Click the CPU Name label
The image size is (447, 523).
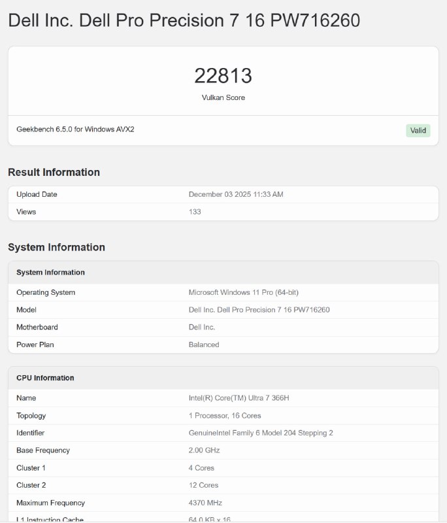coord(26,398)
